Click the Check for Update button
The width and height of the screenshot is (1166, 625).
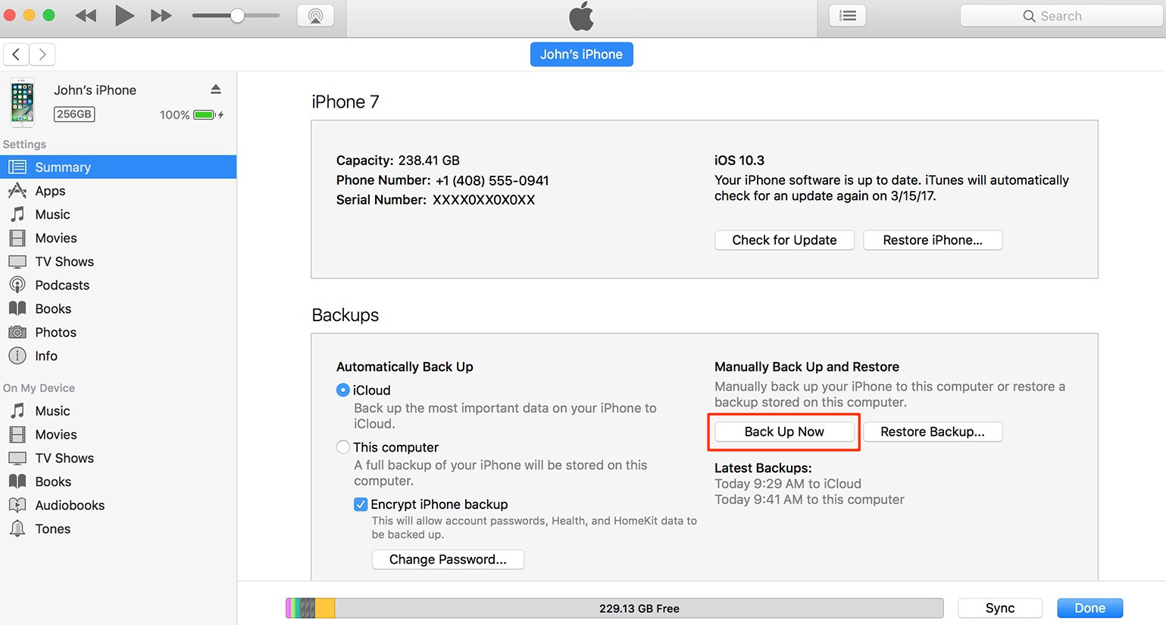784,240
